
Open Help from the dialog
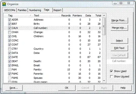(123, 88)
